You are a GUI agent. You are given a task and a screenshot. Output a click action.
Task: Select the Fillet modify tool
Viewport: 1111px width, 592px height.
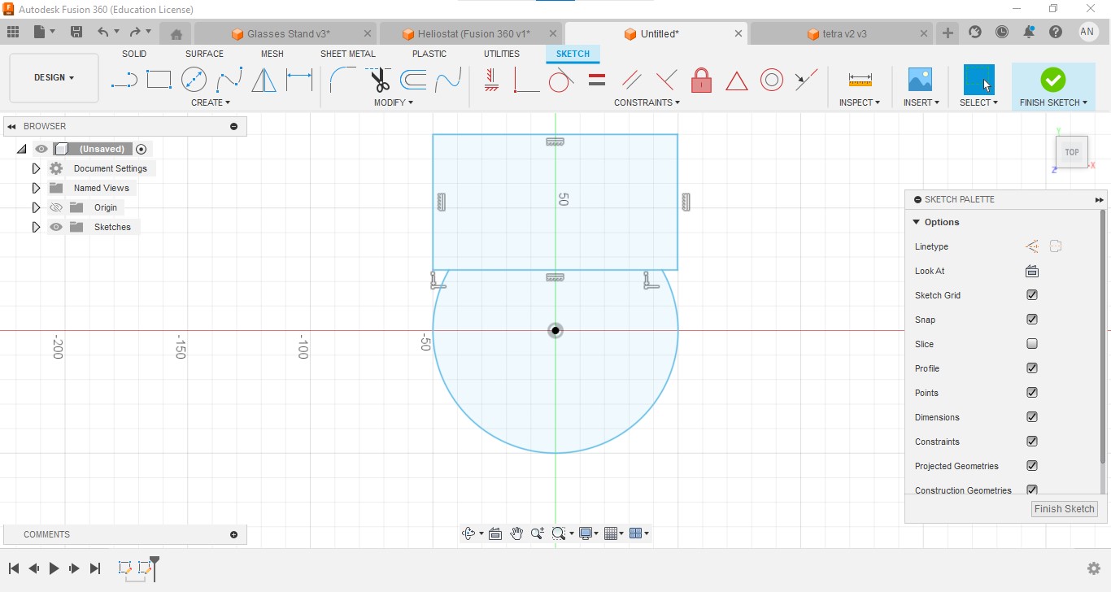pyautogui.click(x=342, y=80)
